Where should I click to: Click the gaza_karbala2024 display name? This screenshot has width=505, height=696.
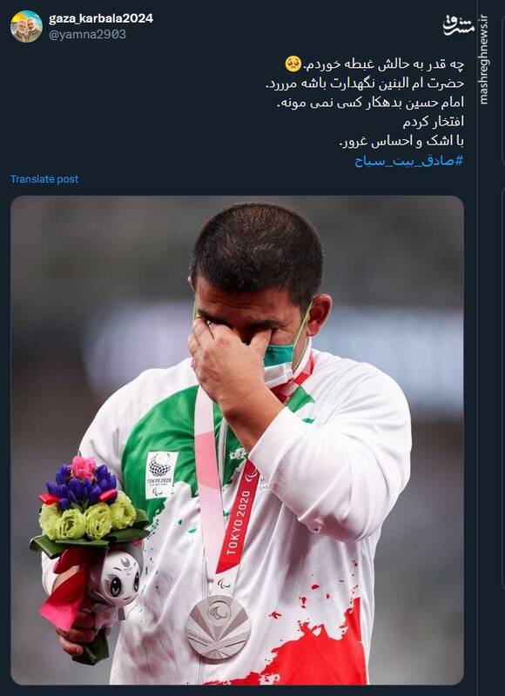101,18
